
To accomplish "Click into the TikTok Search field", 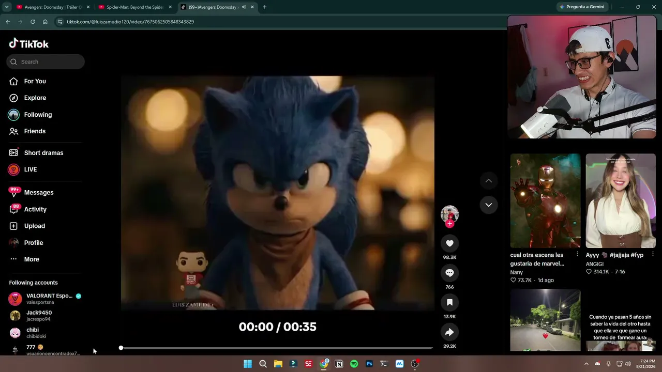I will tap(46, 61).
